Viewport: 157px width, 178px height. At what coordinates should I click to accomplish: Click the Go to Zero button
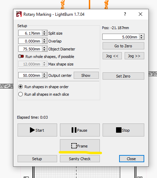[x=123, y=46]
